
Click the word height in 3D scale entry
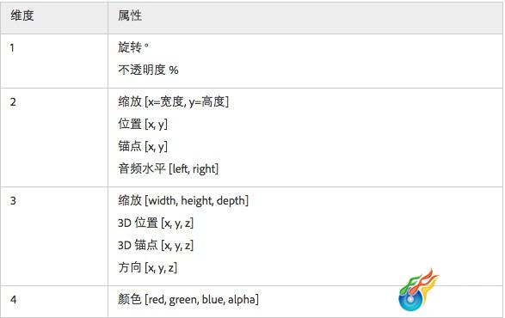click(197, 200)
